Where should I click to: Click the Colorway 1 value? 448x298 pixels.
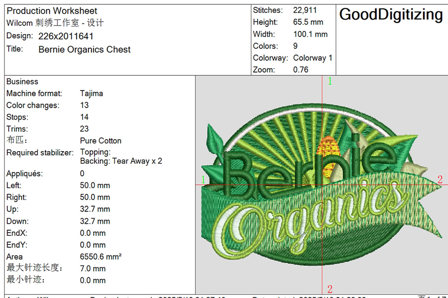(x=313, y=58)
